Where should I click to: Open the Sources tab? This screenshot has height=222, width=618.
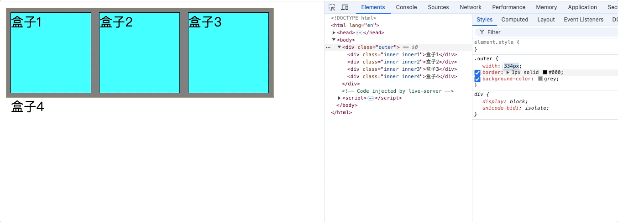[438, 7]
